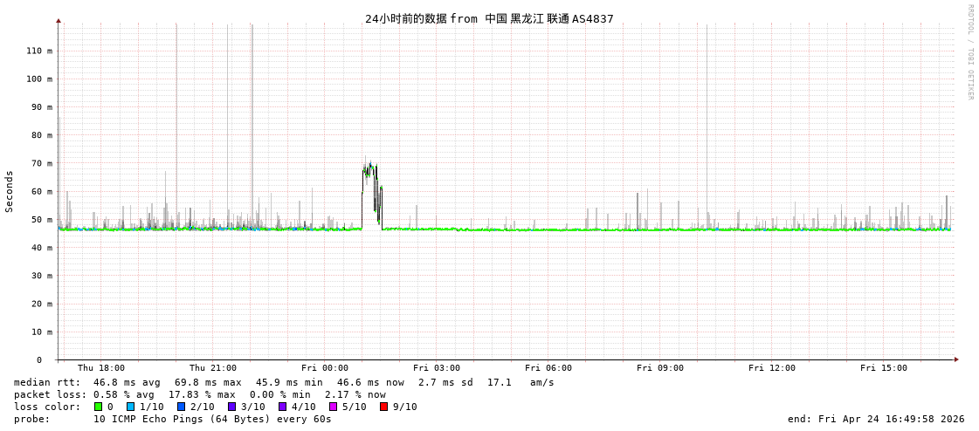Image resolution: width=979 pixels, height=431 pixels.
Task: Click the Thu 18:00 time label
Action: [x=101, y=368]
